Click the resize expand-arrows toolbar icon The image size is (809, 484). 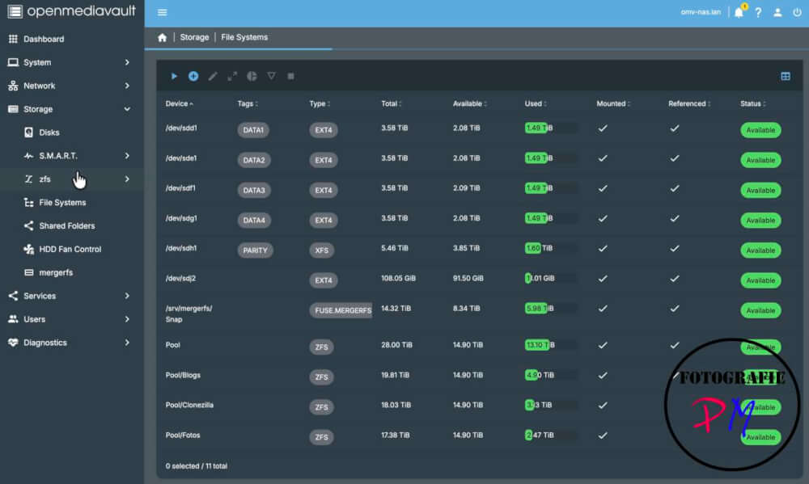(x=232, y=76)
